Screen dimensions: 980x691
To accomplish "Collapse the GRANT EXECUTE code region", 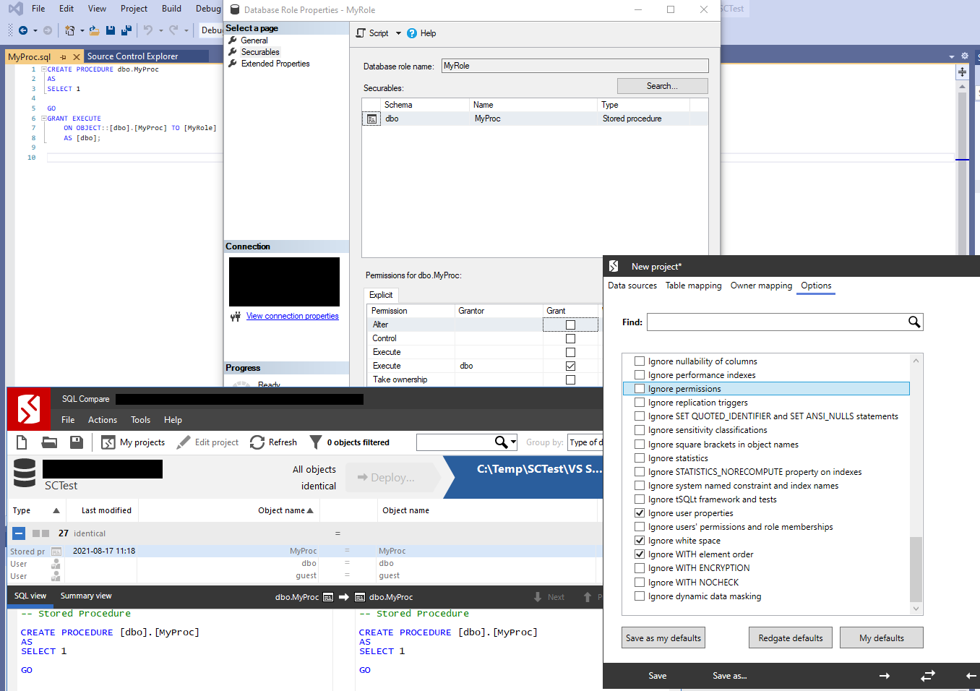I will 43,119.
